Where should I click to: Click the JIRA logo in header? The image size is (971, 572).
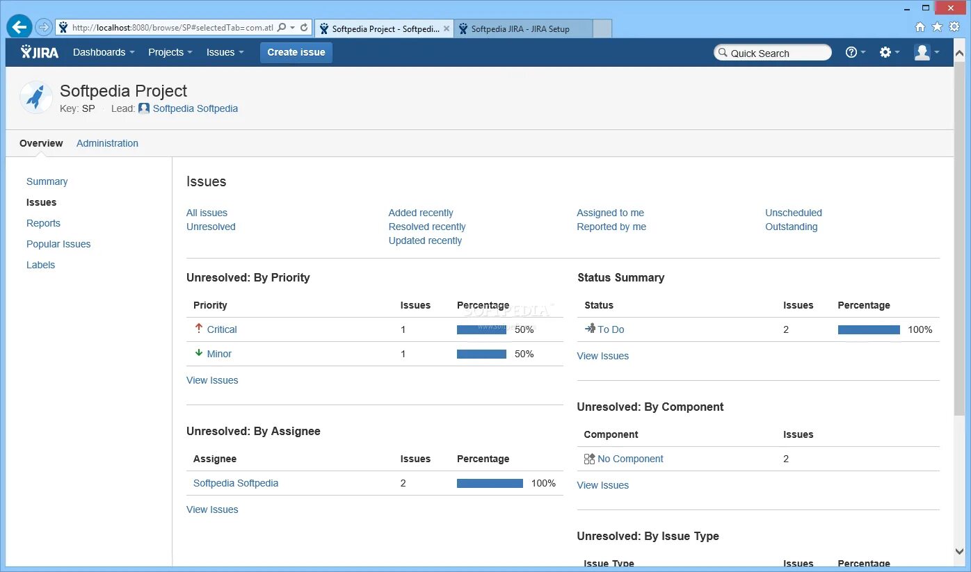[40, 52]
